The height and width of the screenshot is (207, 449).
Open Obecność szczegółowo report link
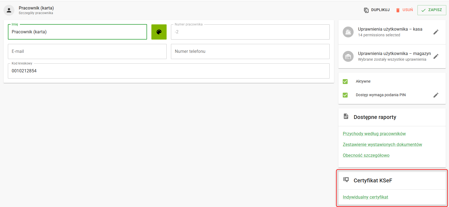click(x=366, y=156)
